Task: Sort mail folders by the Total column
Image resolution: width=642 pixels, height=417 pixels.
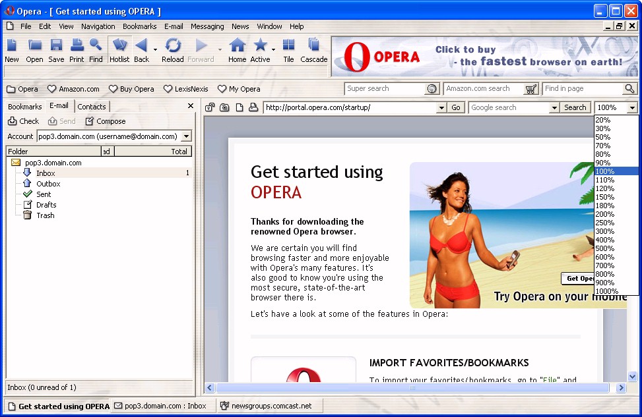Action: click(x=152, y=152)
